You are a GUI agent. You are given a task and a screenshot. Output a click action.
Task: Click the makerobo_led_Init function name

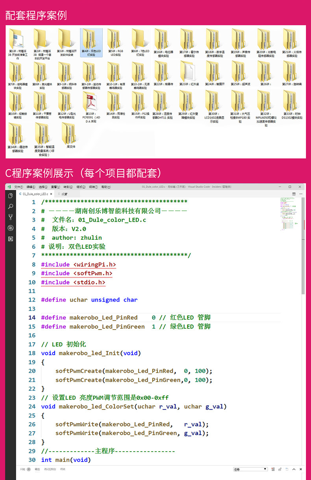tap(89, 353)
